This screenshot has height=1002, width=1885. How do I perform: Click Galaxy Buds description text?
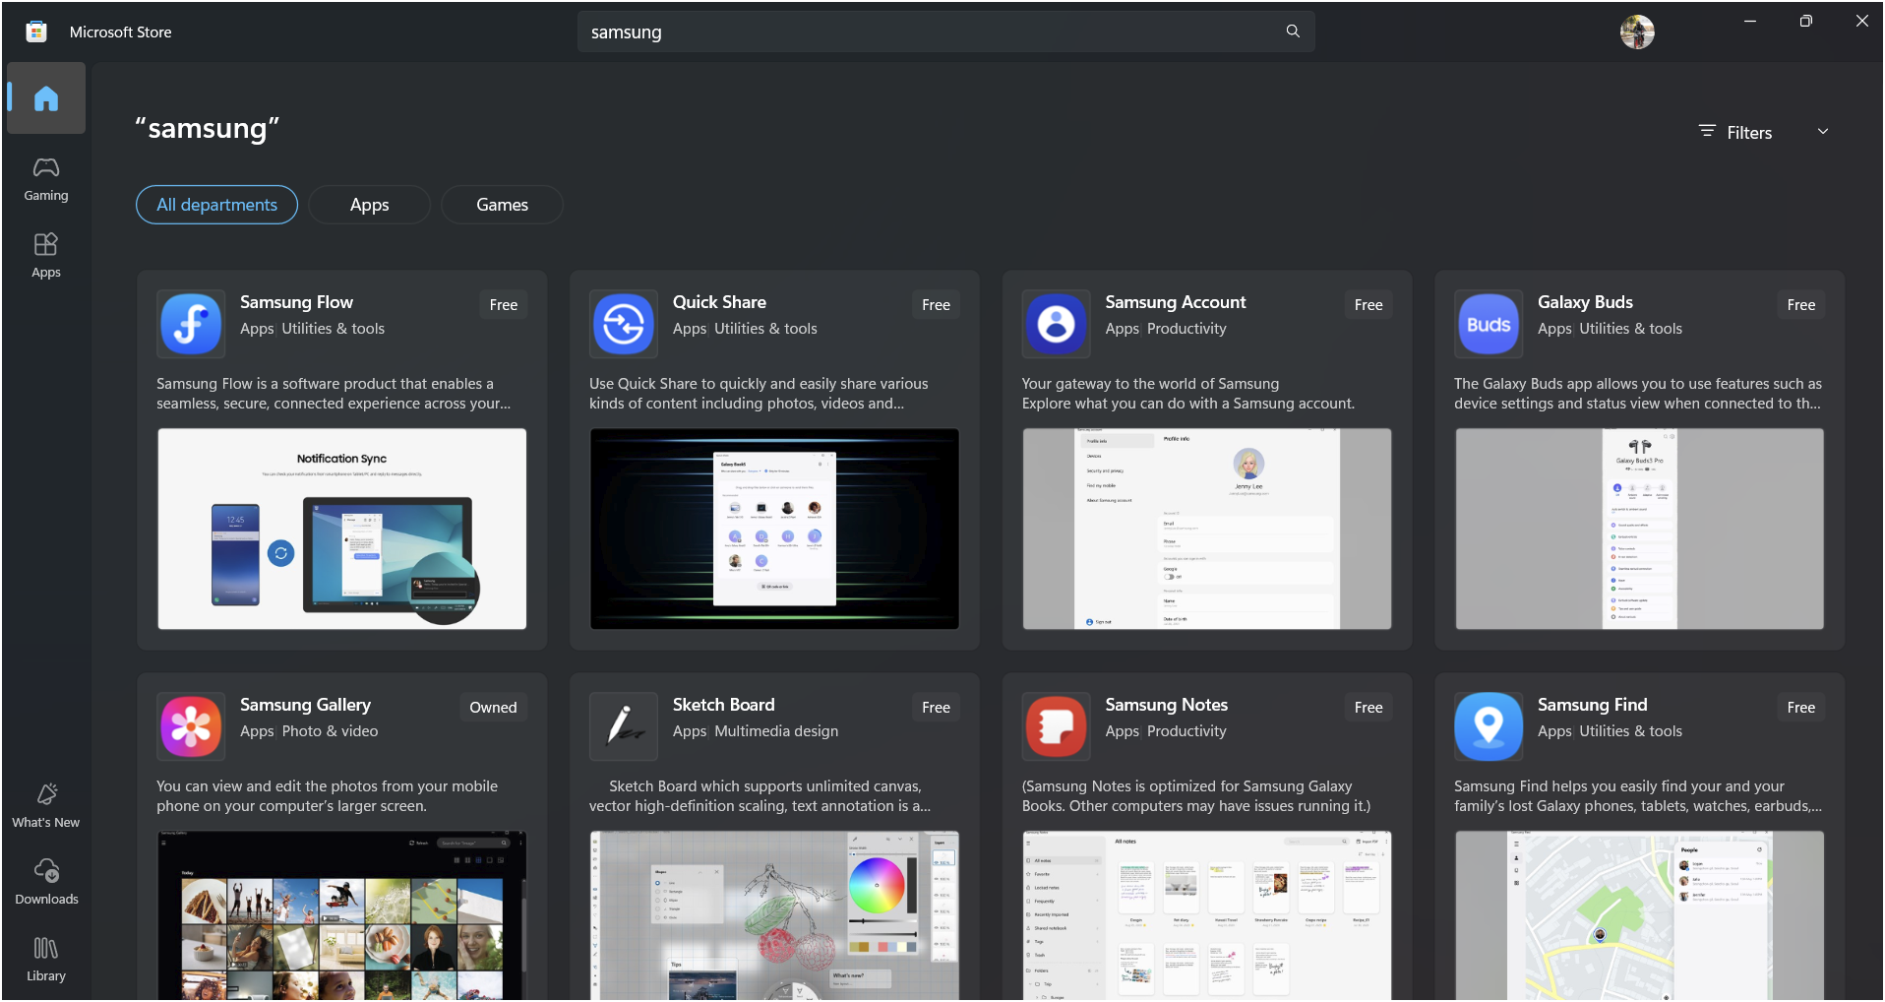click(1638, 394)
